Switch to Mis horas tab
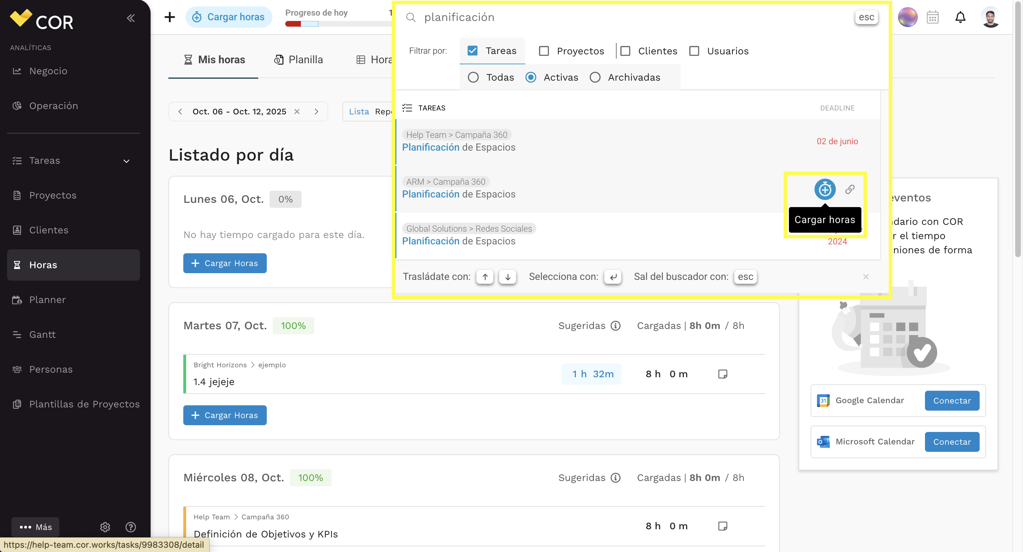The height and width of the screenshot is (552, 1023). point(213,60)
